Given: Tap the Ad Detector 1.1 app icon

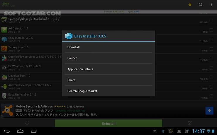Looking at the screenshot, I should [x=4, y=30].
